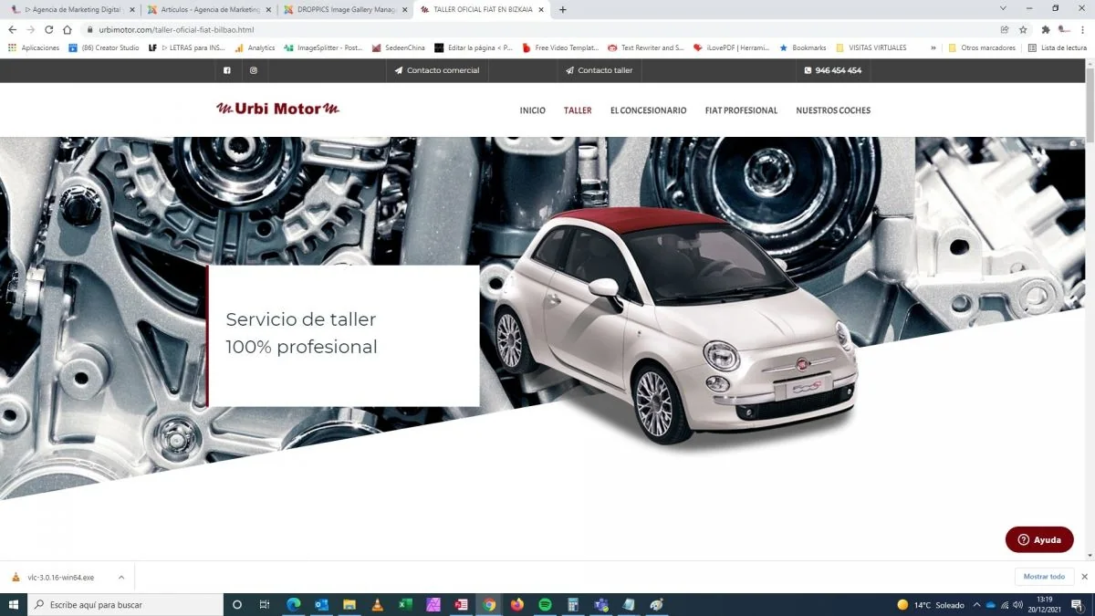The image size is (1095, 616).
Task: Click the Ayuda help button
Action: [x=1039, y=539]
